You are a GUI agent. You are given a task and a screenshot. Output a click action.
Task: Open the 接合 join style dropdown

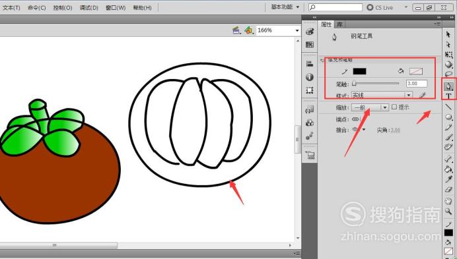click(359, 130)
